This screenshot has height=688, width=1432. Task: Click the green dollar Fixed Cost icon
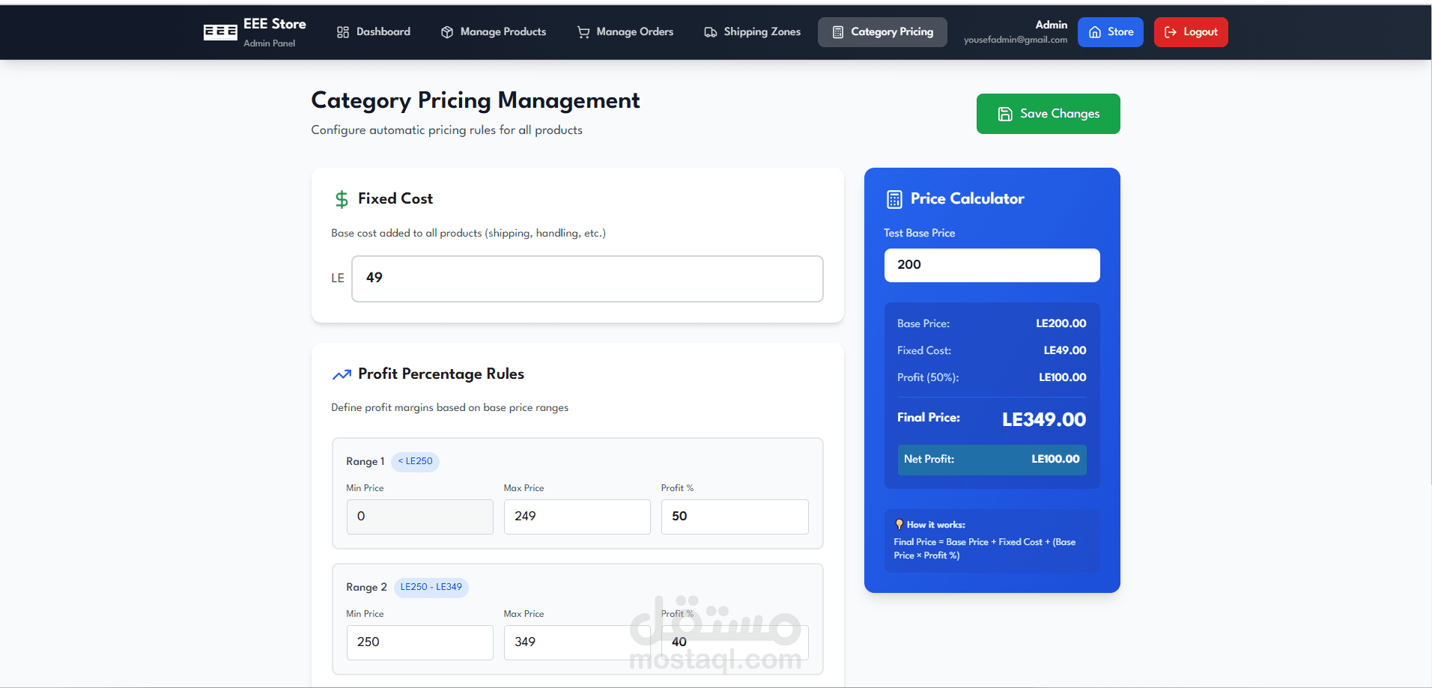[342, 199]
